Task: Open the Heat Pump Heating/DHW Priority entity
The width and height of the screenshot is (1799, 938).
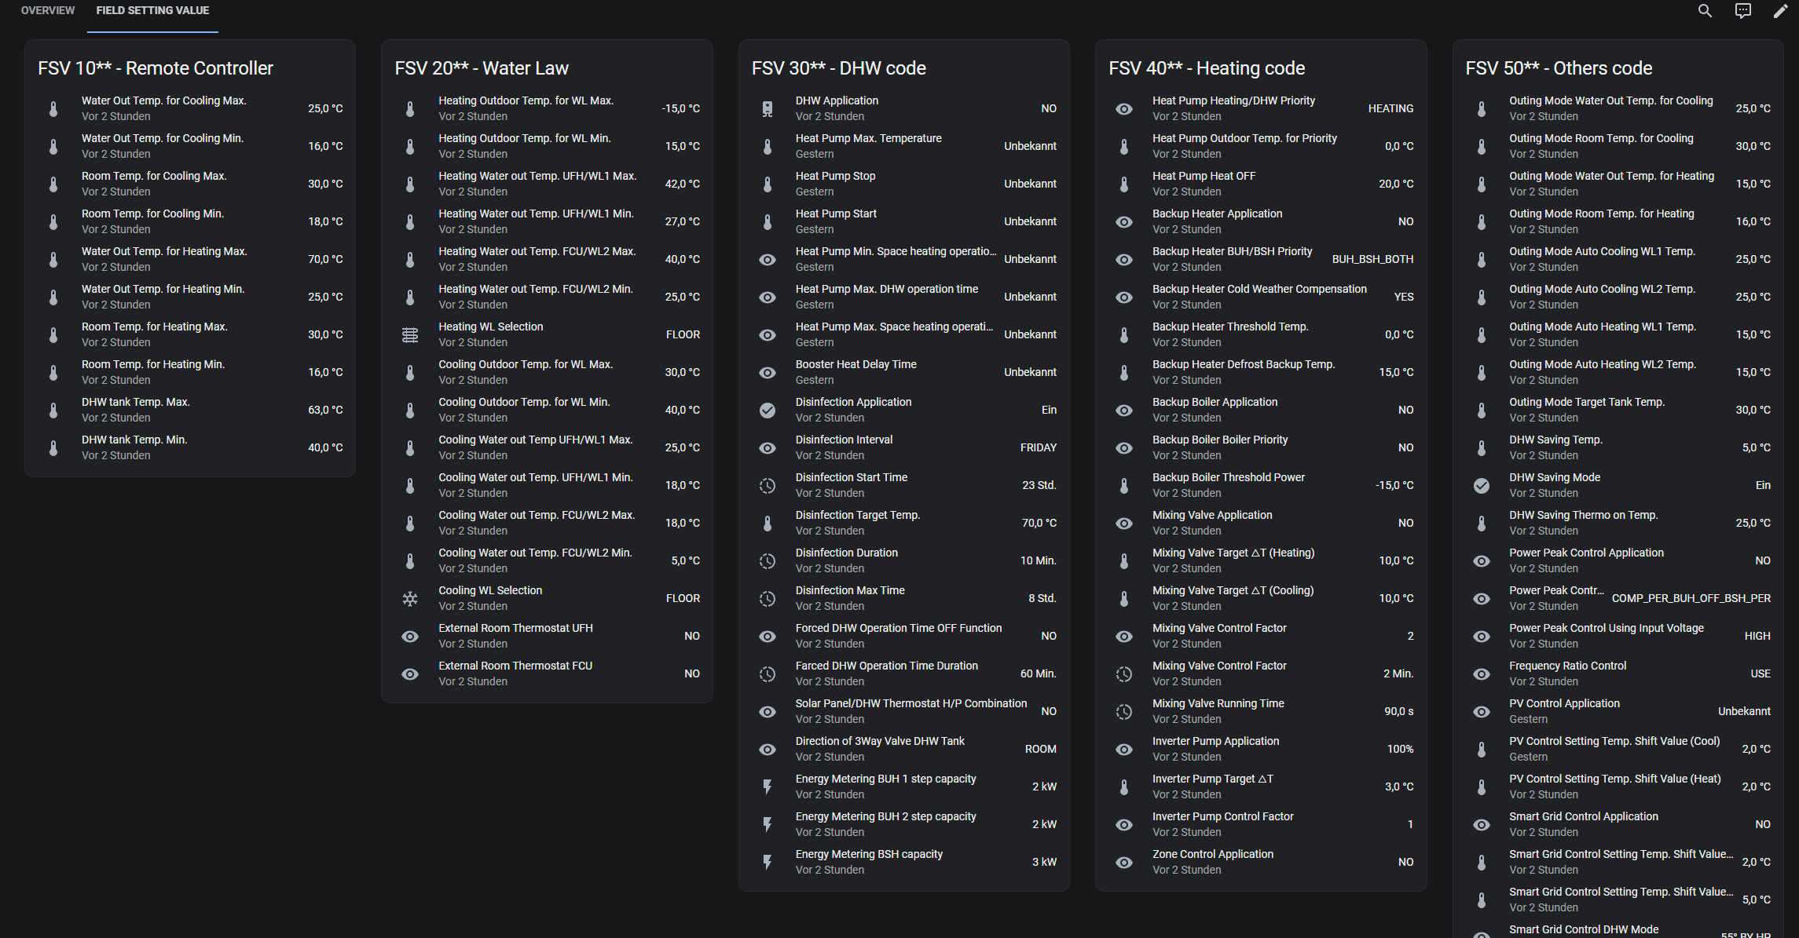Action: [1233, 101]
